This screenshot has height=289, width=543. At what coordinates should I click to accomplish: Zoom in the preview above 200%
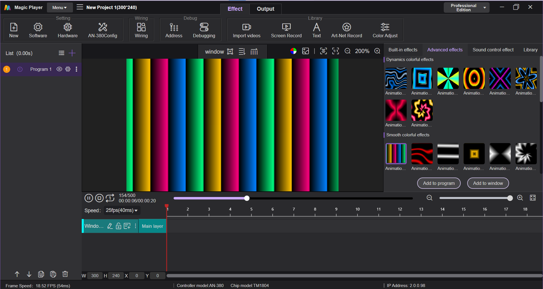tap(377, 51)
